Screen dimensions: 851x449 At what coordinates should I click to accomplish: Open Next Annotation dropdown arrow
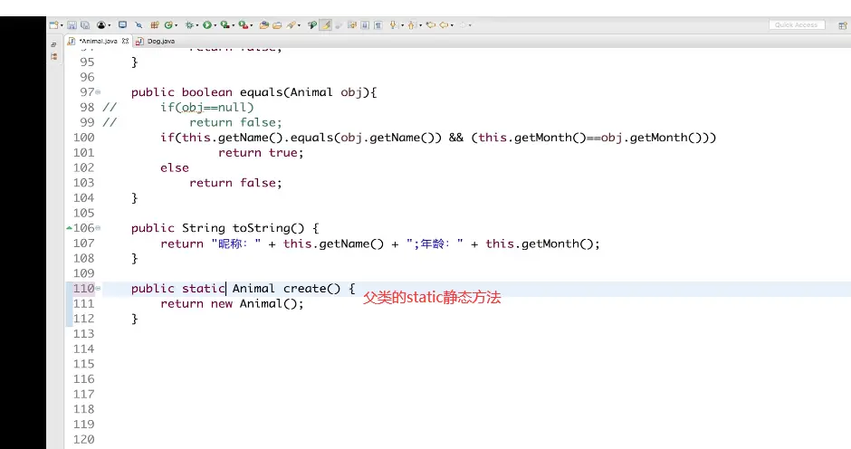(x=403, y=25)
